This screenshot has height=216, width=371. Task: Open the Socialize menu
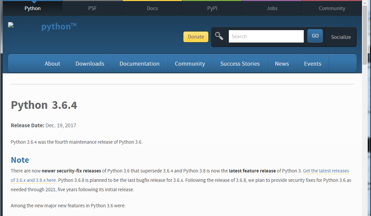pyautogui.click(x=341, y=37)
